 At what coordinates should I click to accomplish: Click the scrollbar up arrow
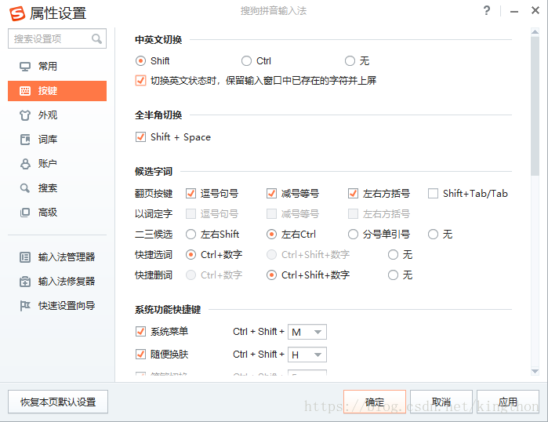[x=535, y=32]
